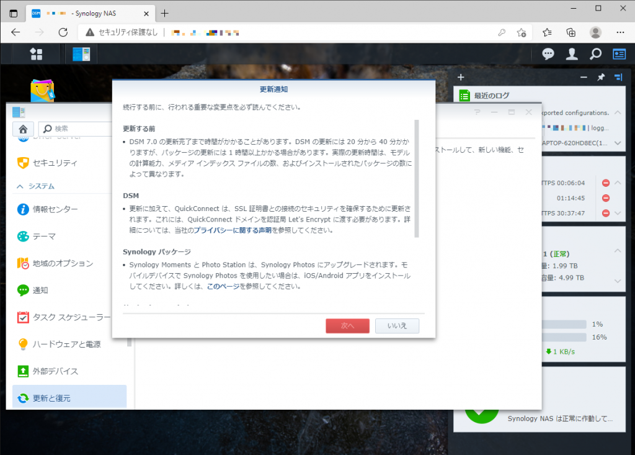Open the DSM main menu grid icon
635x455 pixels.
click(36, 54)
